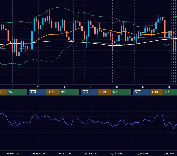Click the hour label 0 above 2/22 00:00
The width and height of the screenshot is (177, 156).
click(117, 87)
